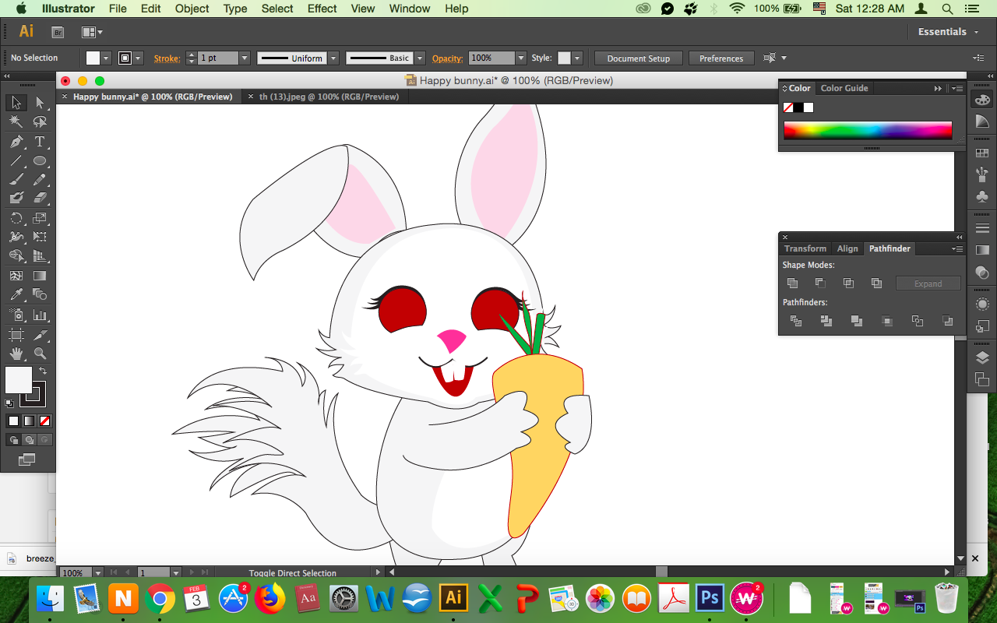Apply Unite shape mode in Pathfinder
Image resolution: width=997 pixels, height=623 pixels.
793,283
